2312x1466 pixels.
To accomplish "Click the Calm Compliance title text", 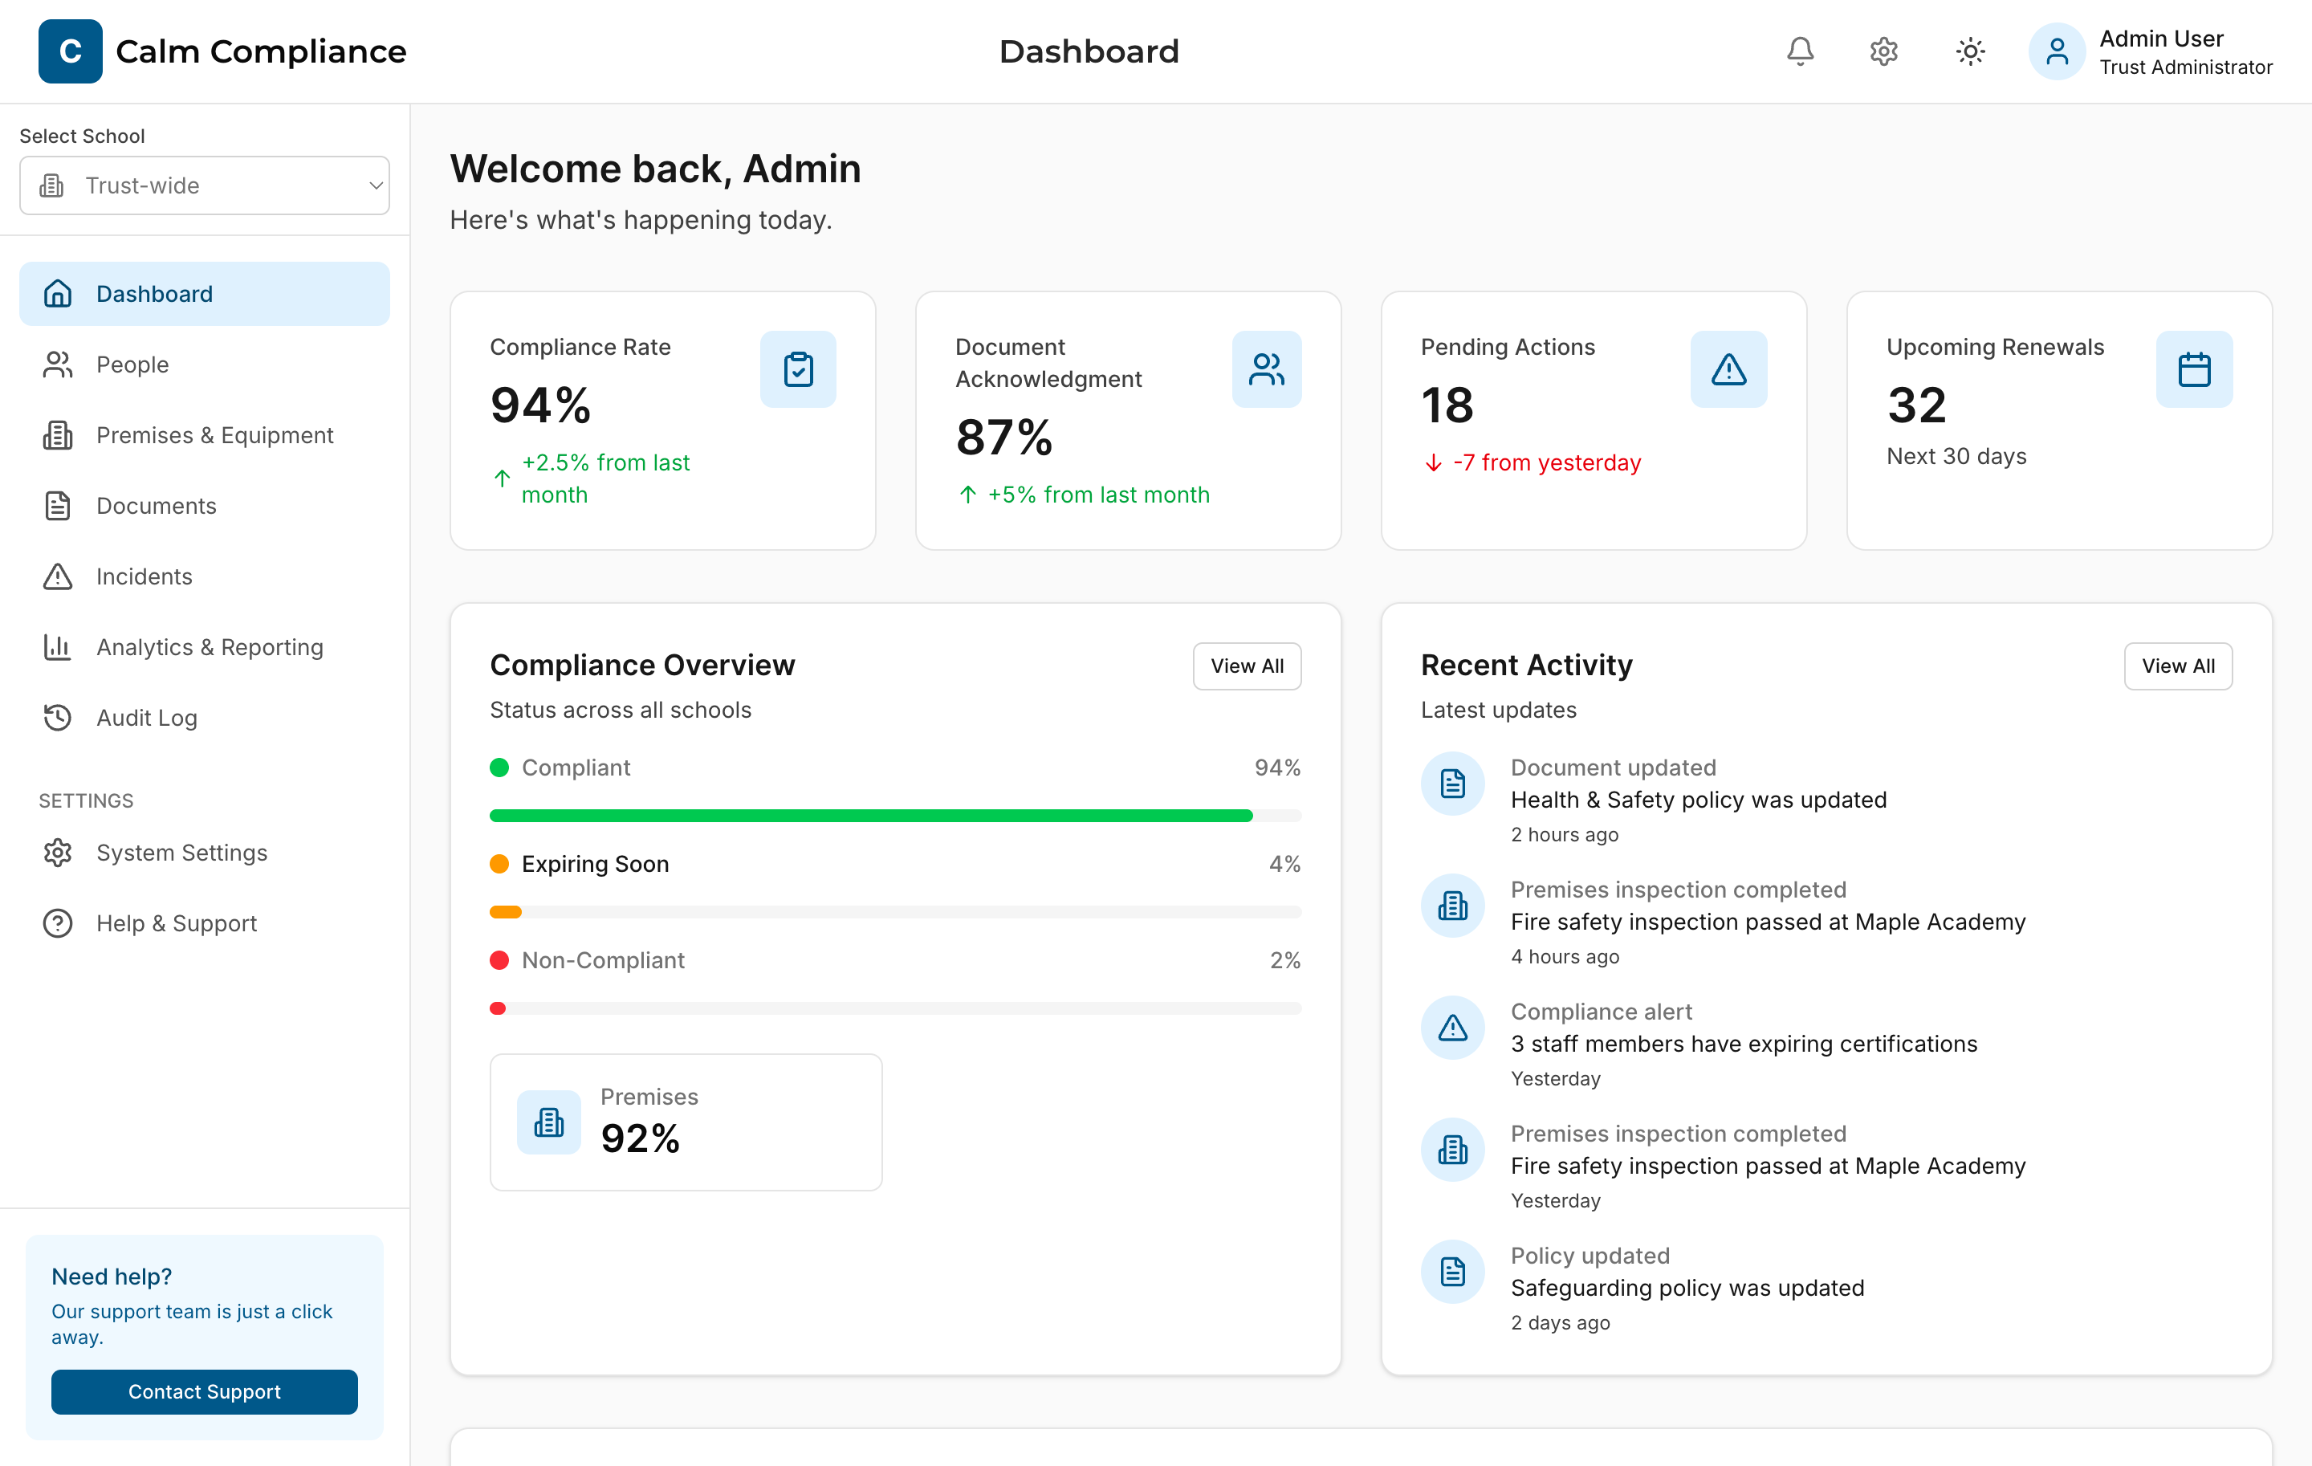I will tap(261, 51).
